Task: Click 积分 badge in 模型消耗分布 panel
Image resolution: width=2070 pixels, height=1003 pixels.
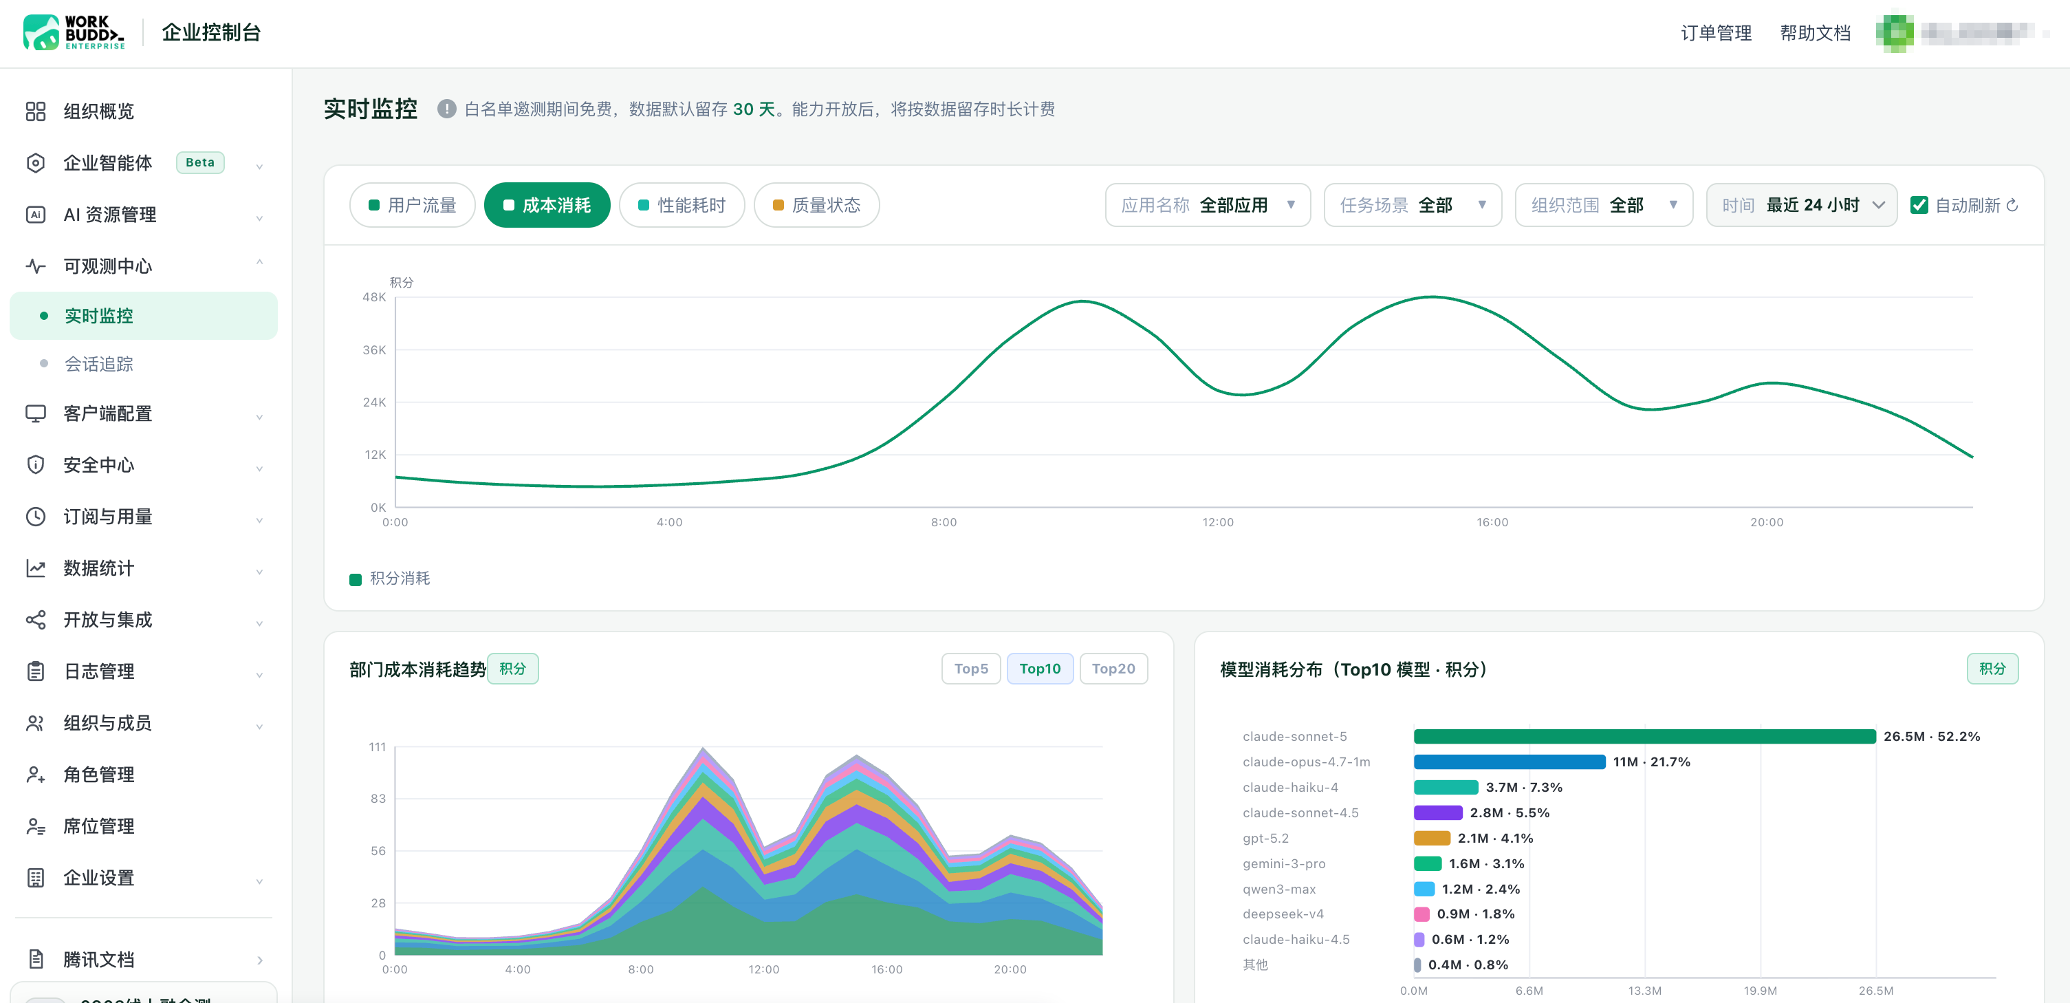Action: tap(1992, 669)
